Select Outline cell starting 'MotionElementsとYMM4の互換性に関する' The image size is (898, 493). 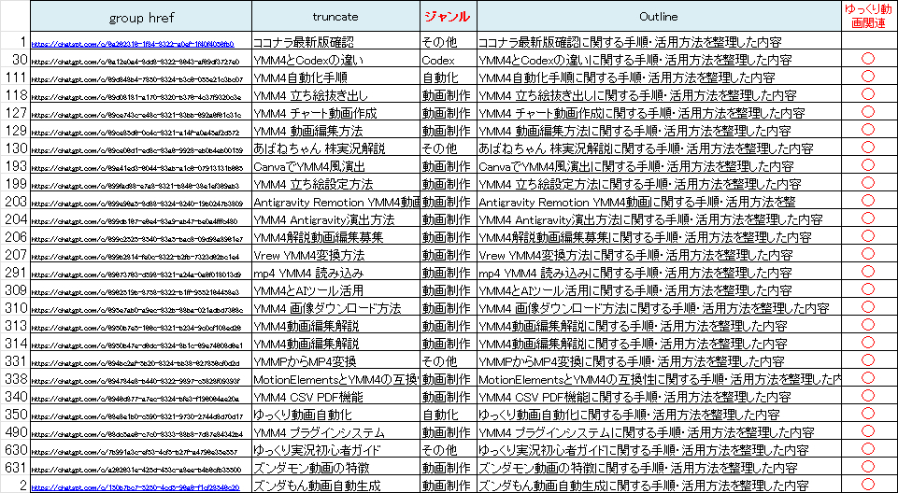659,378
